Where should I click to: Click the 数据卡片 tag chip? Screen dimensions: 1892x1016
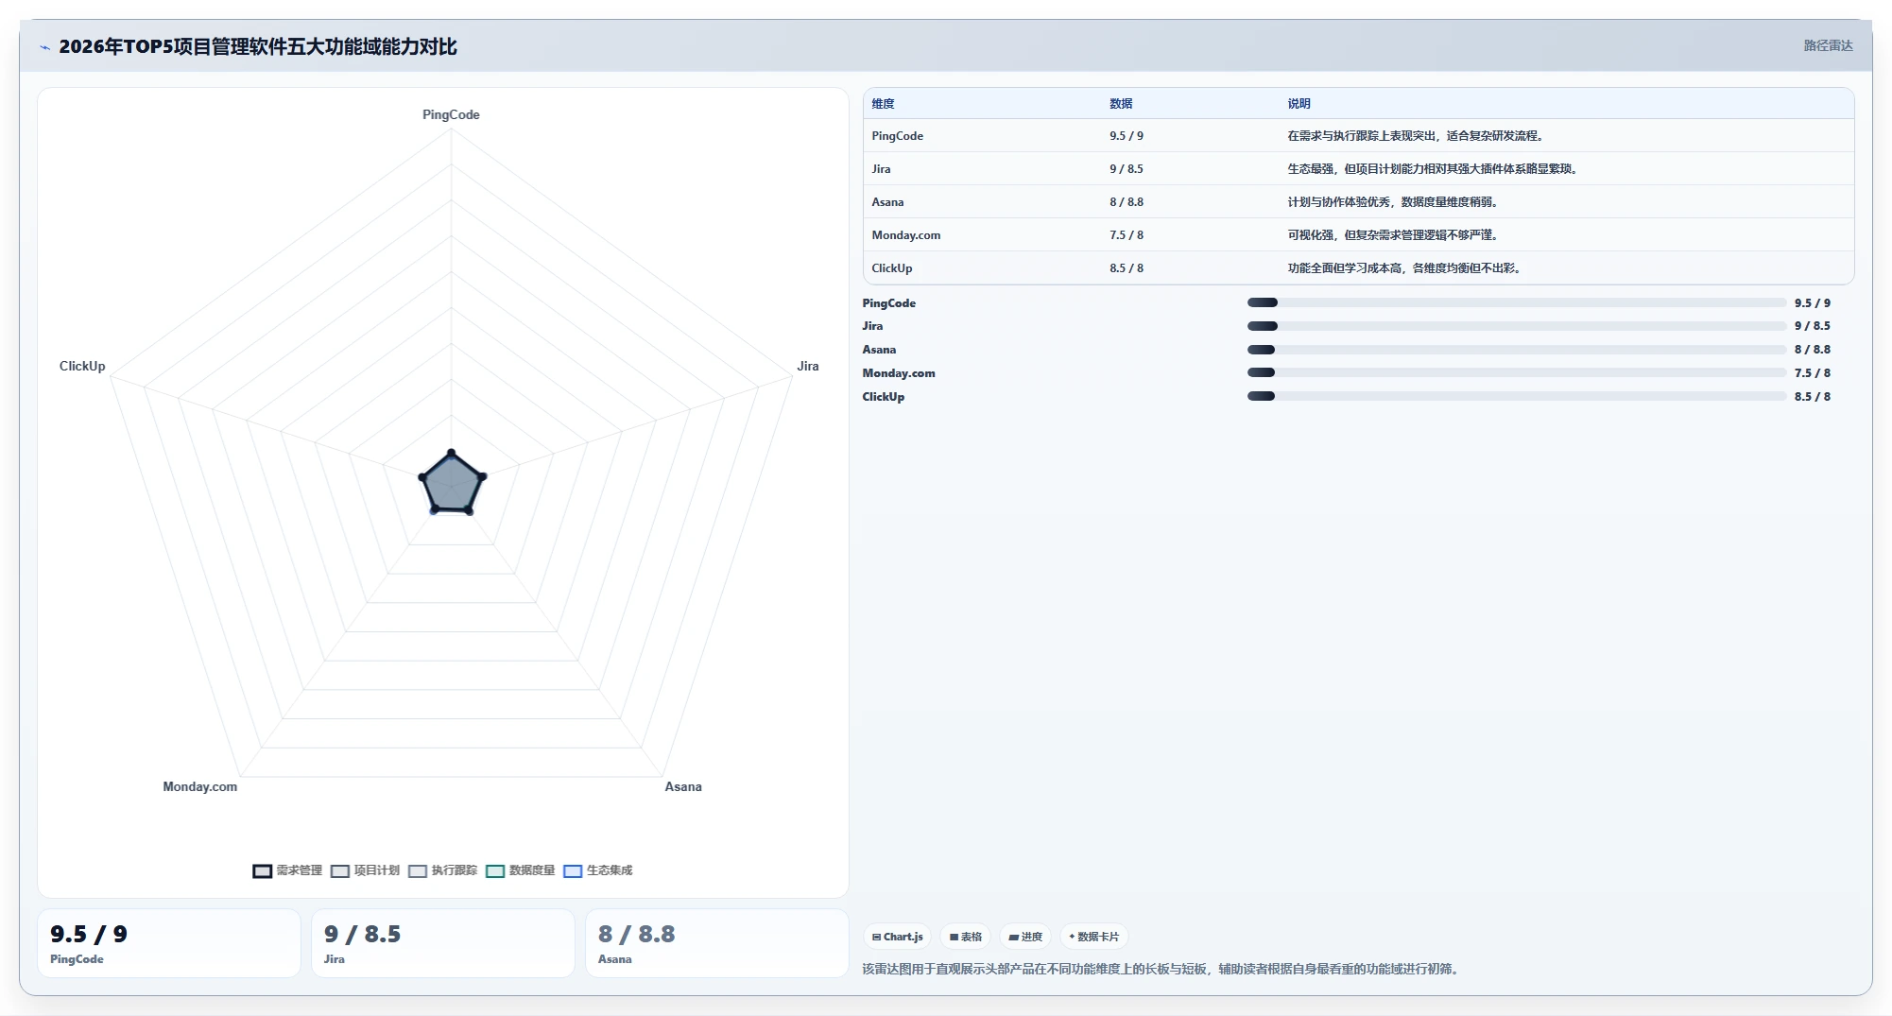pos(1093,937)
